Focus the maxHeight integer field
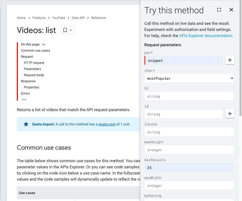Viewport: 242px width, 201px height. [189, 150]
